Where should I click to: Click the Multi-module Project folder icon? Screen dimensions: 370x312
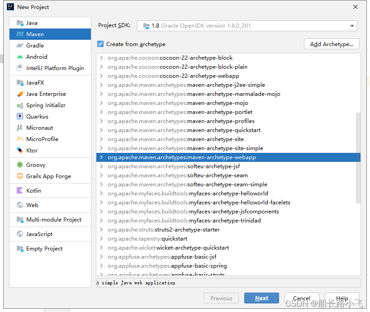click(20, 220)
